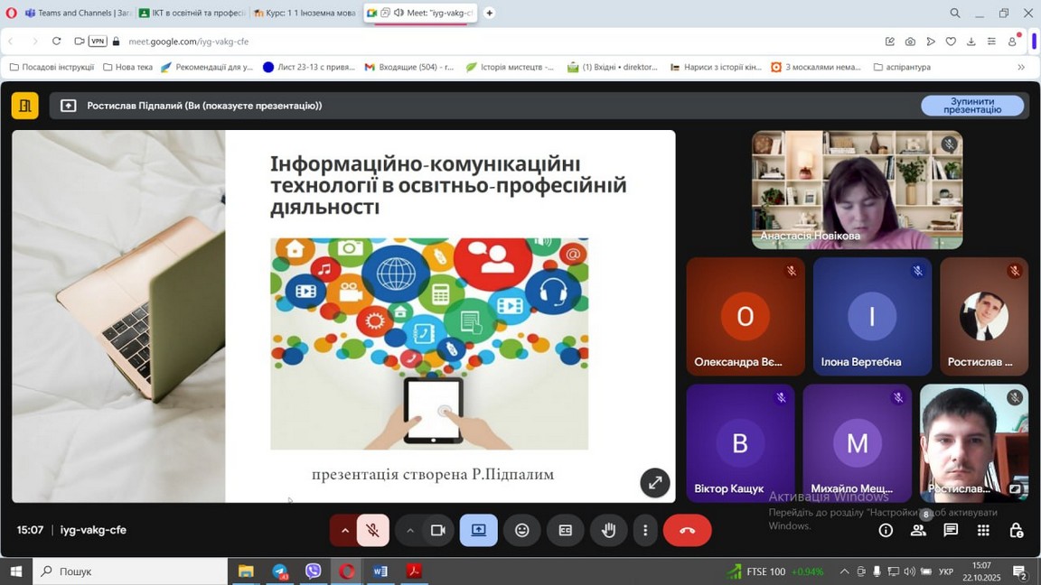1041x585 pixels.
Task: Expand video settings arrow beside camera
Action: 410,531
